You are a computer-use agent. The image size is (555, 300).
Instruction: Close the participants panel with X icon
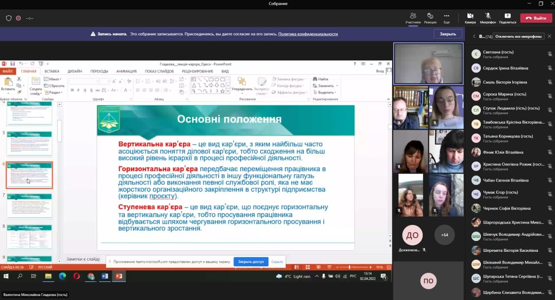click(x=549, y=36)
